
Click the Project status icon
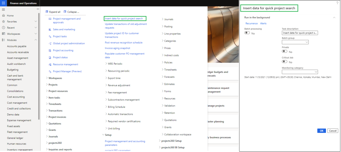(50, 57)
